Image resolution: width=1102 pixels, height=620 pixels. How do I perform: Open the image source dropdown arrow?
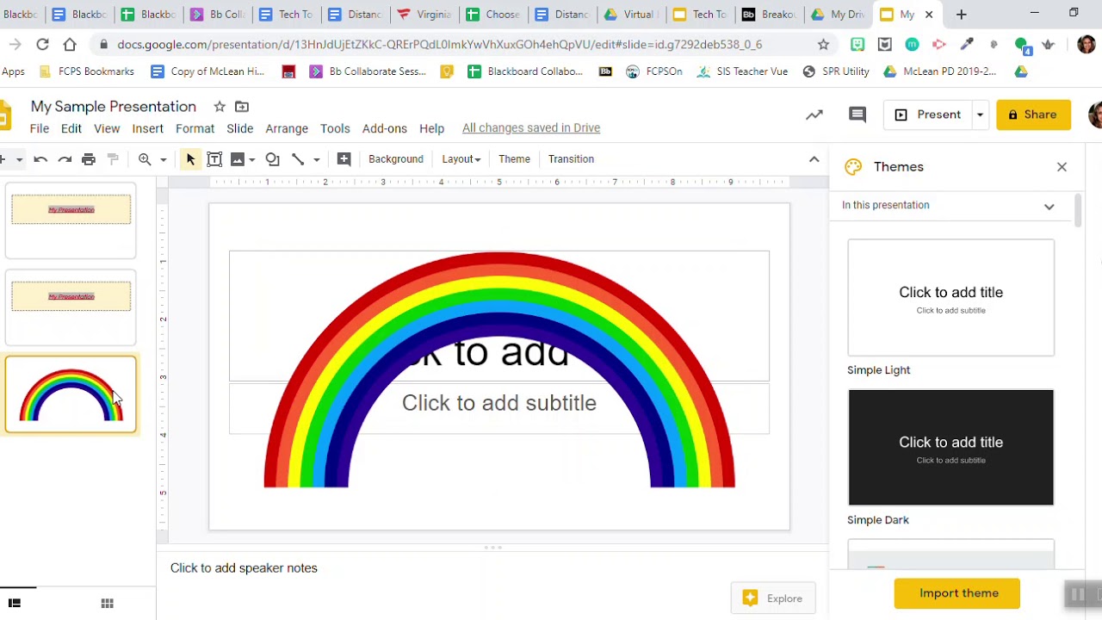tap(251, 159)
